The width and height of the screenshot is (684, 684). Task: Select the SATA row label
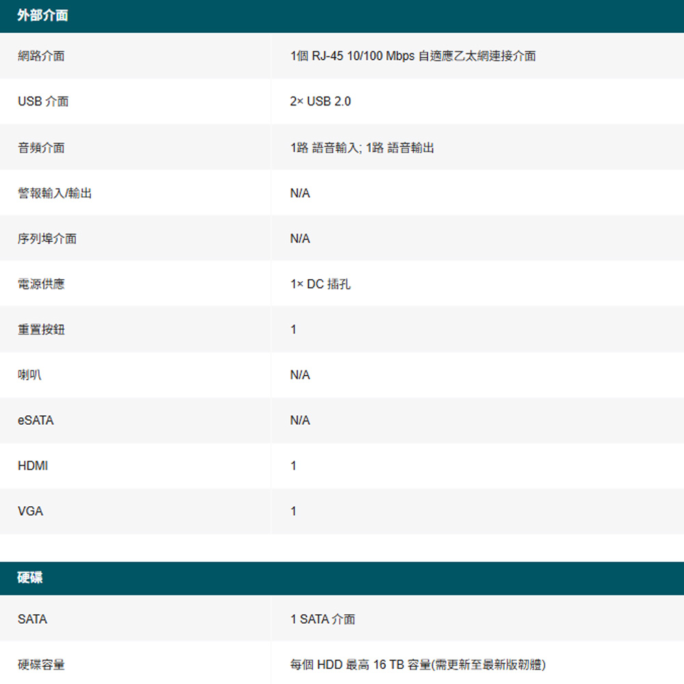[32, 619]
